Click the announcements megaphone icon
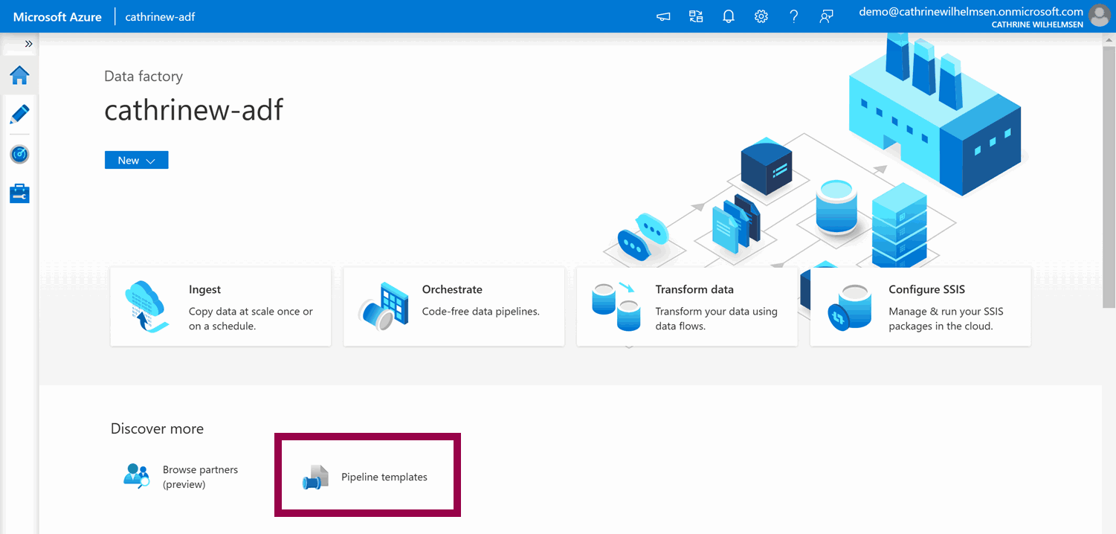Viewport: 1116px width, 534px height. click(663, 16)
